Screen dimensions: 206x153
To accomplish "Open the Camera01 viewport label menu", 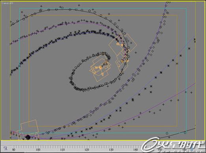I will click(x=7, y=3).
